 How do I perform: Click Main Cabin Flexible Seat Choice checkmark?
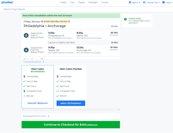tap(58, 86)
